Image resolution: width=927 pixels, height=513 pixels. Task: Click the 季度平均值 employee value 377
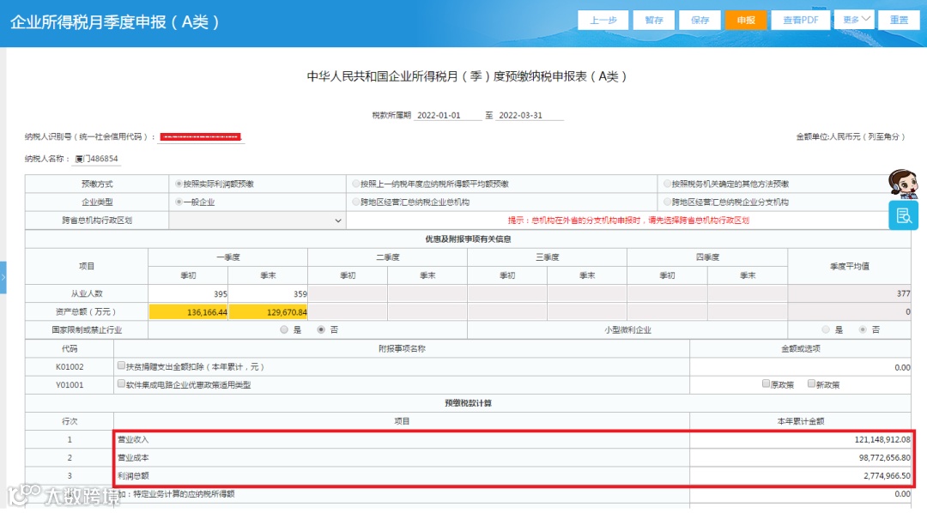849,293
